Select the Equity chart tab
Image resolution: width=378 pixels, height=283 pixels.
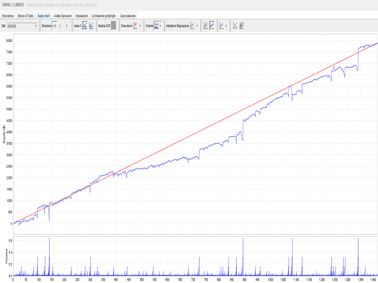click(x=44, y=16)
